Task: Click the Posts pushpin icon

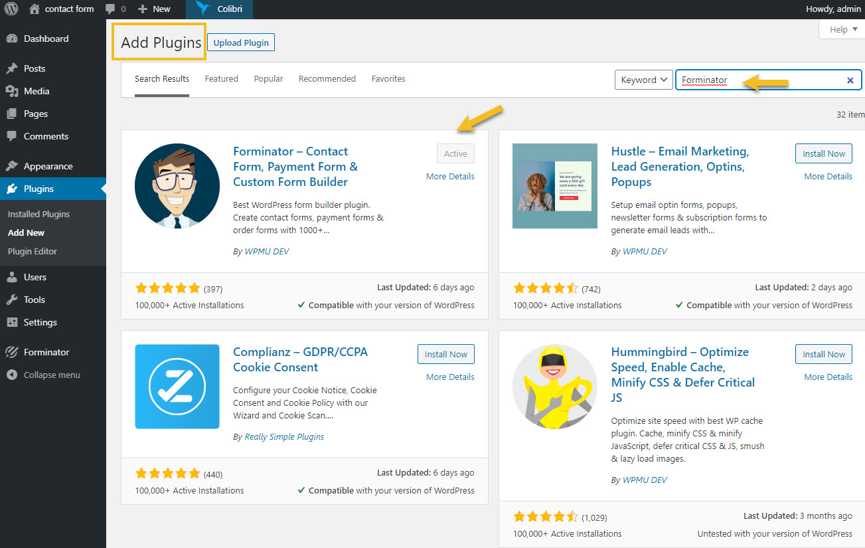Action: click(12, 68)
